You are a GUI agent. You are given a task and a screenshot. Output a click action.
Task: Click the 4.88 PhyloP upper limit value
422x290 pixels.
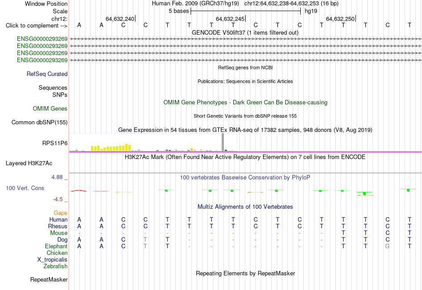[57, 177]
